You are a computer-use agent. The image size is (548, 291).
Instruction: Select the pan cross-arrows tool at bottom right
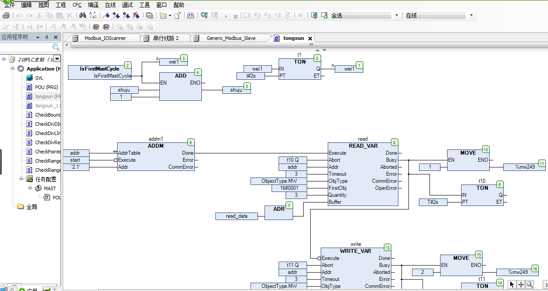(x=521, y=284)
